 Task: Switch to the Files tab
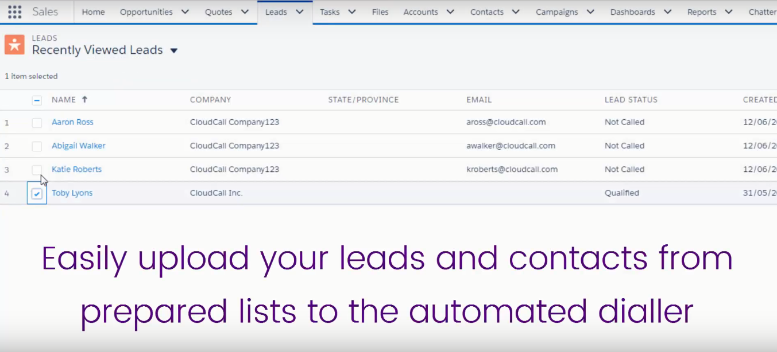pos(380,12)
